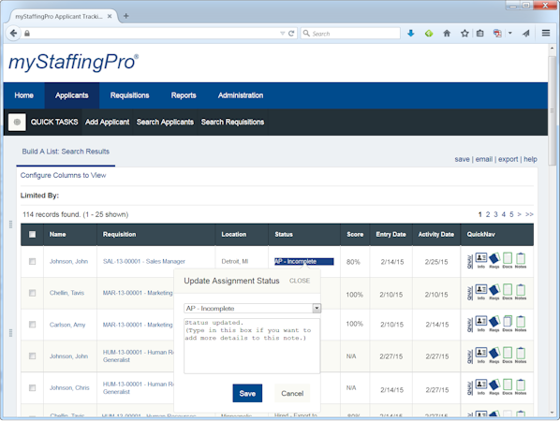Open Docs icon in Chellin, Tavis Marketing row

pyautogui.click(x=508, y=292)
